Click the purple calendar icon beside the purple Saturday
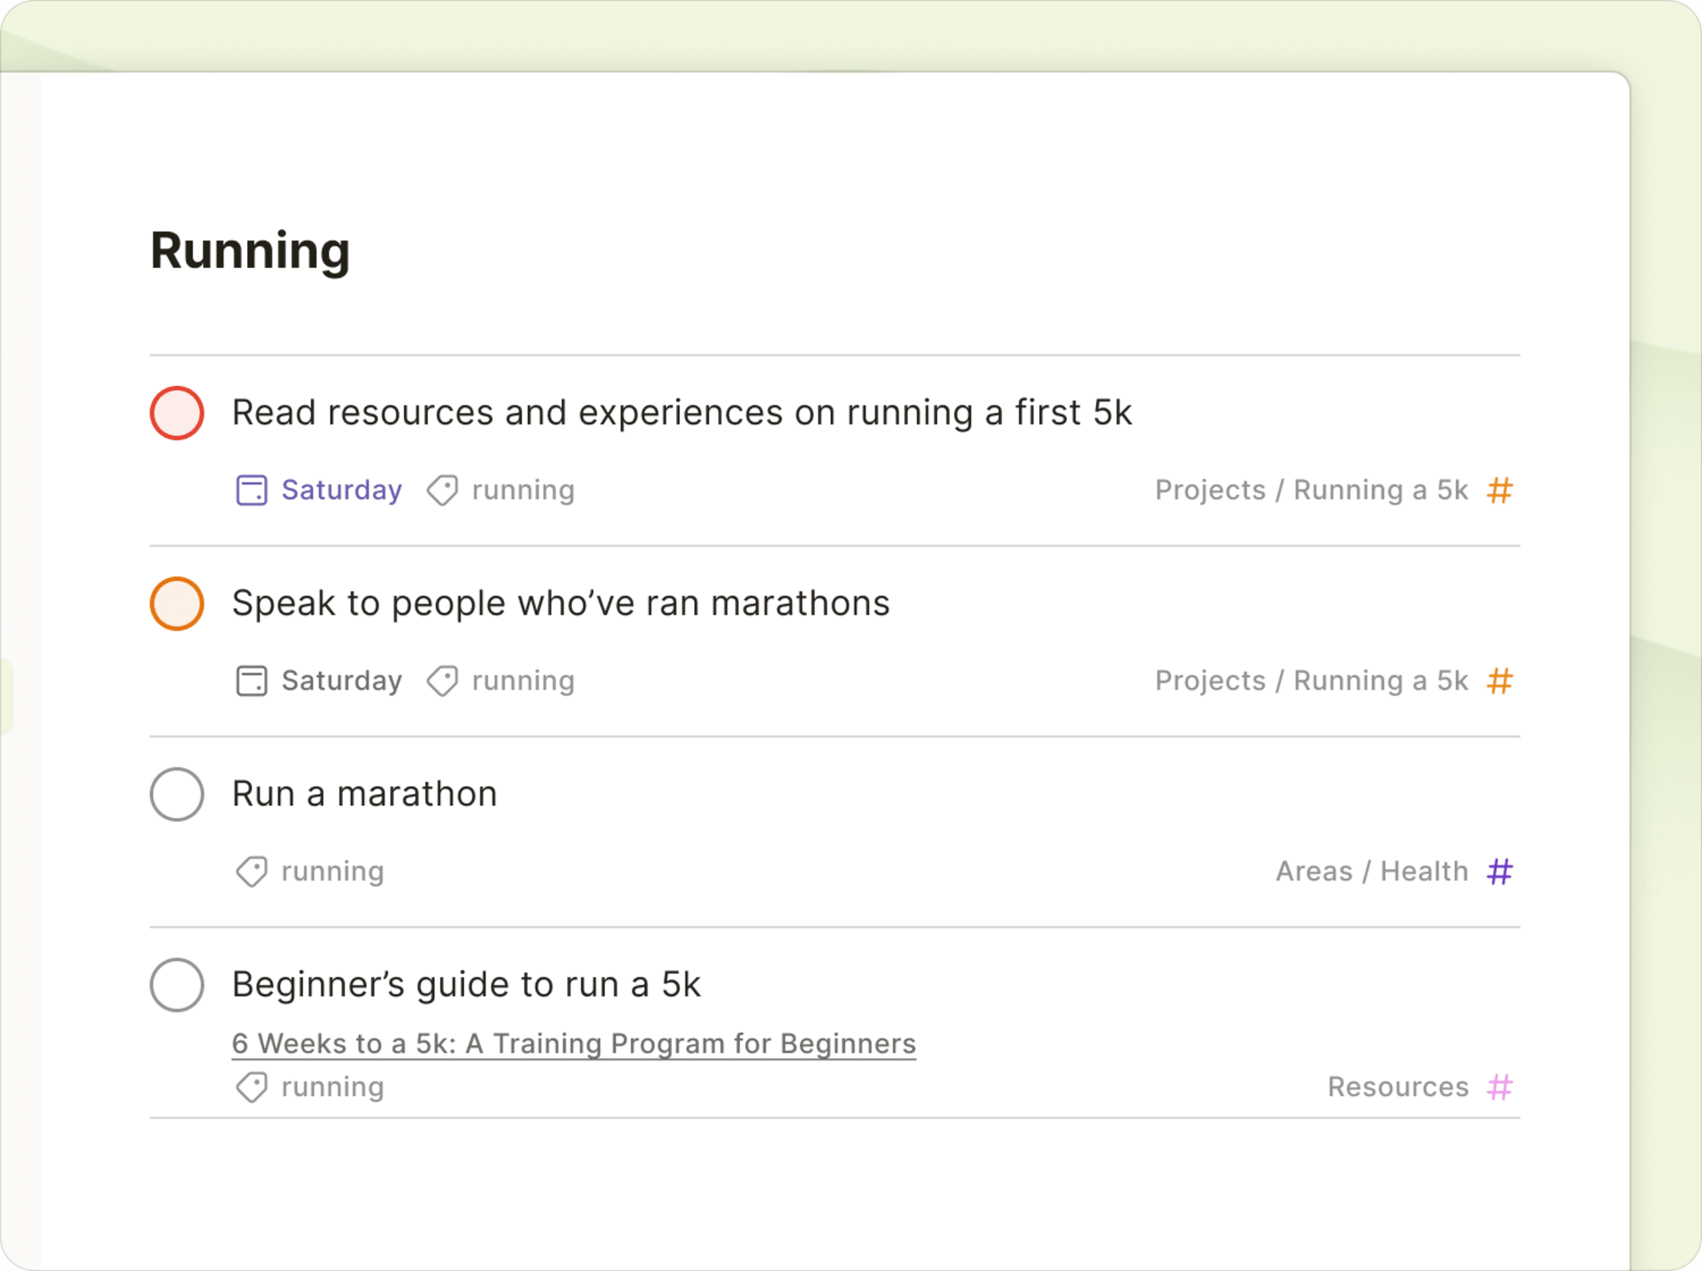Viewport: 1702px width, 1271px height. point(252,490)
